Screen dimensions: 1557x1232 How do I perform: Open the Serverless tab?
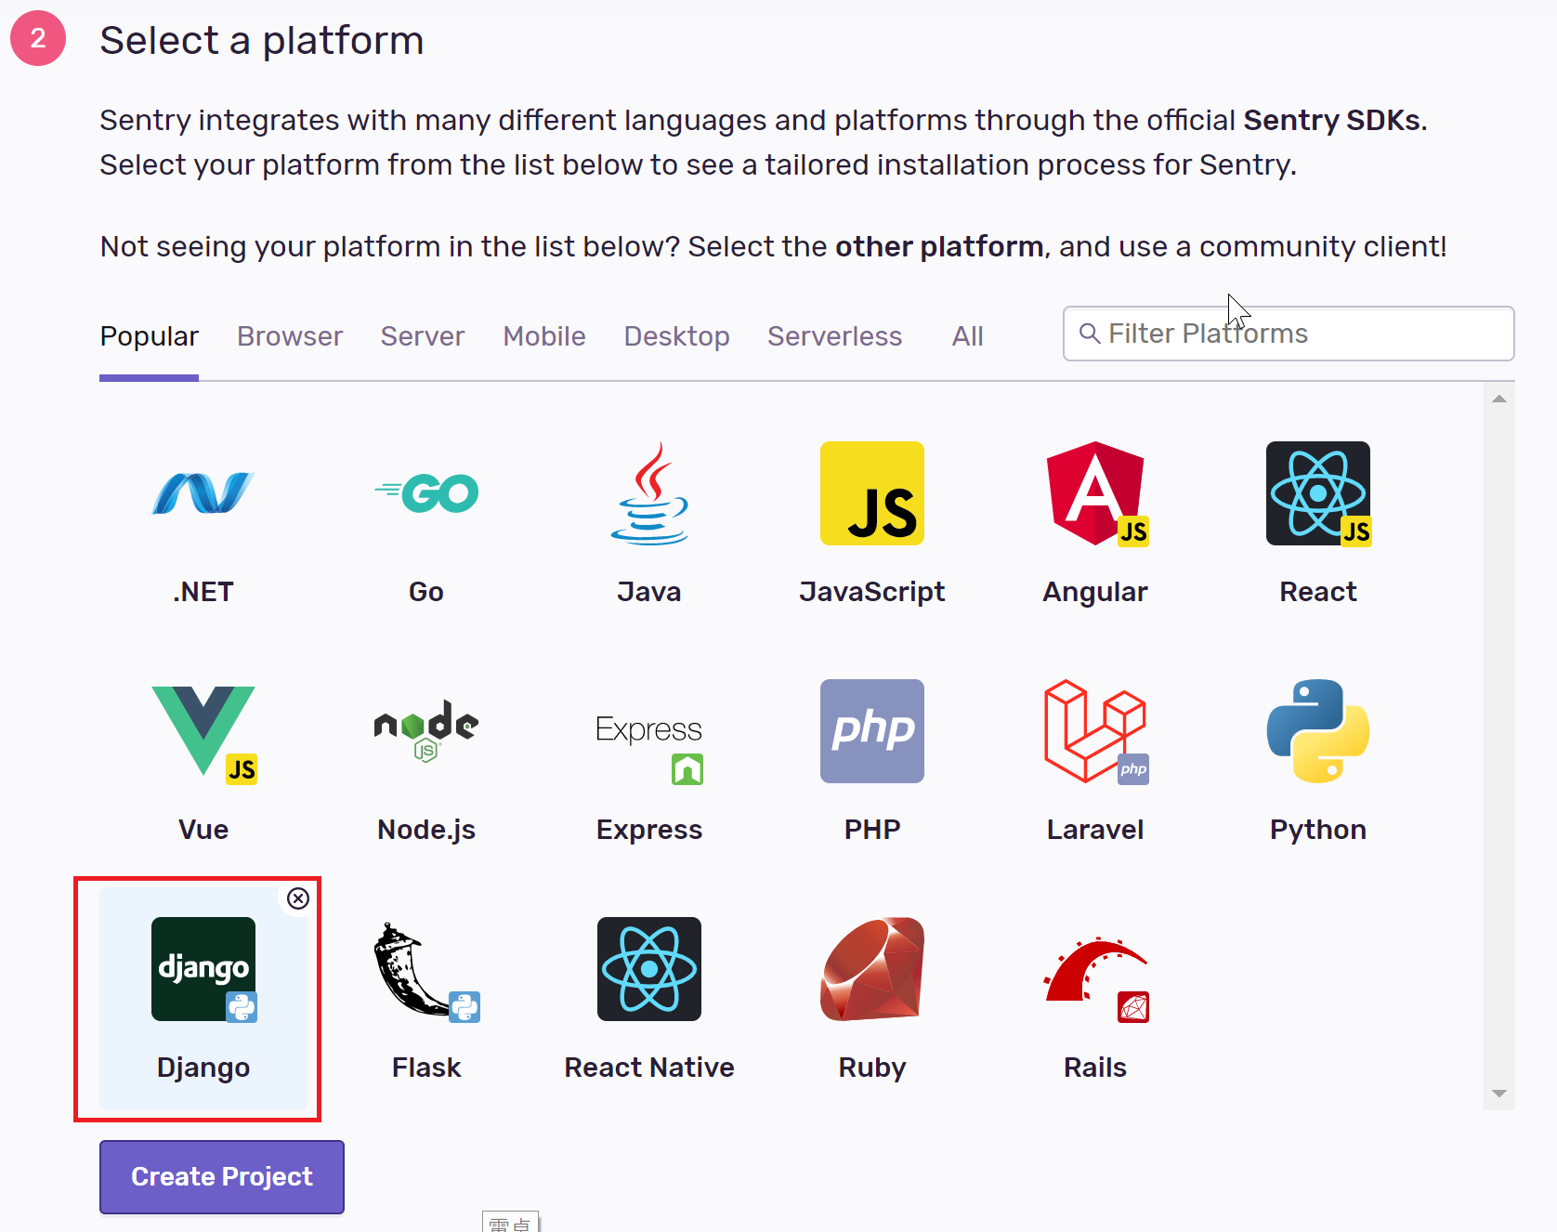(x=834, y=336)
